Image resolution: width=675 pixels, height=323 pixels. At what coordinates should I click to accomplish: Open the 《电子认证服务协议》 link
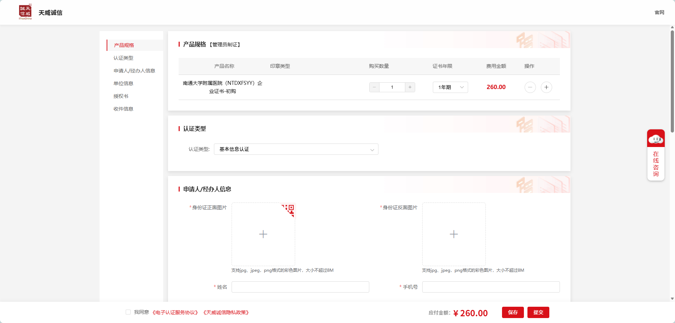pos(175,312)
